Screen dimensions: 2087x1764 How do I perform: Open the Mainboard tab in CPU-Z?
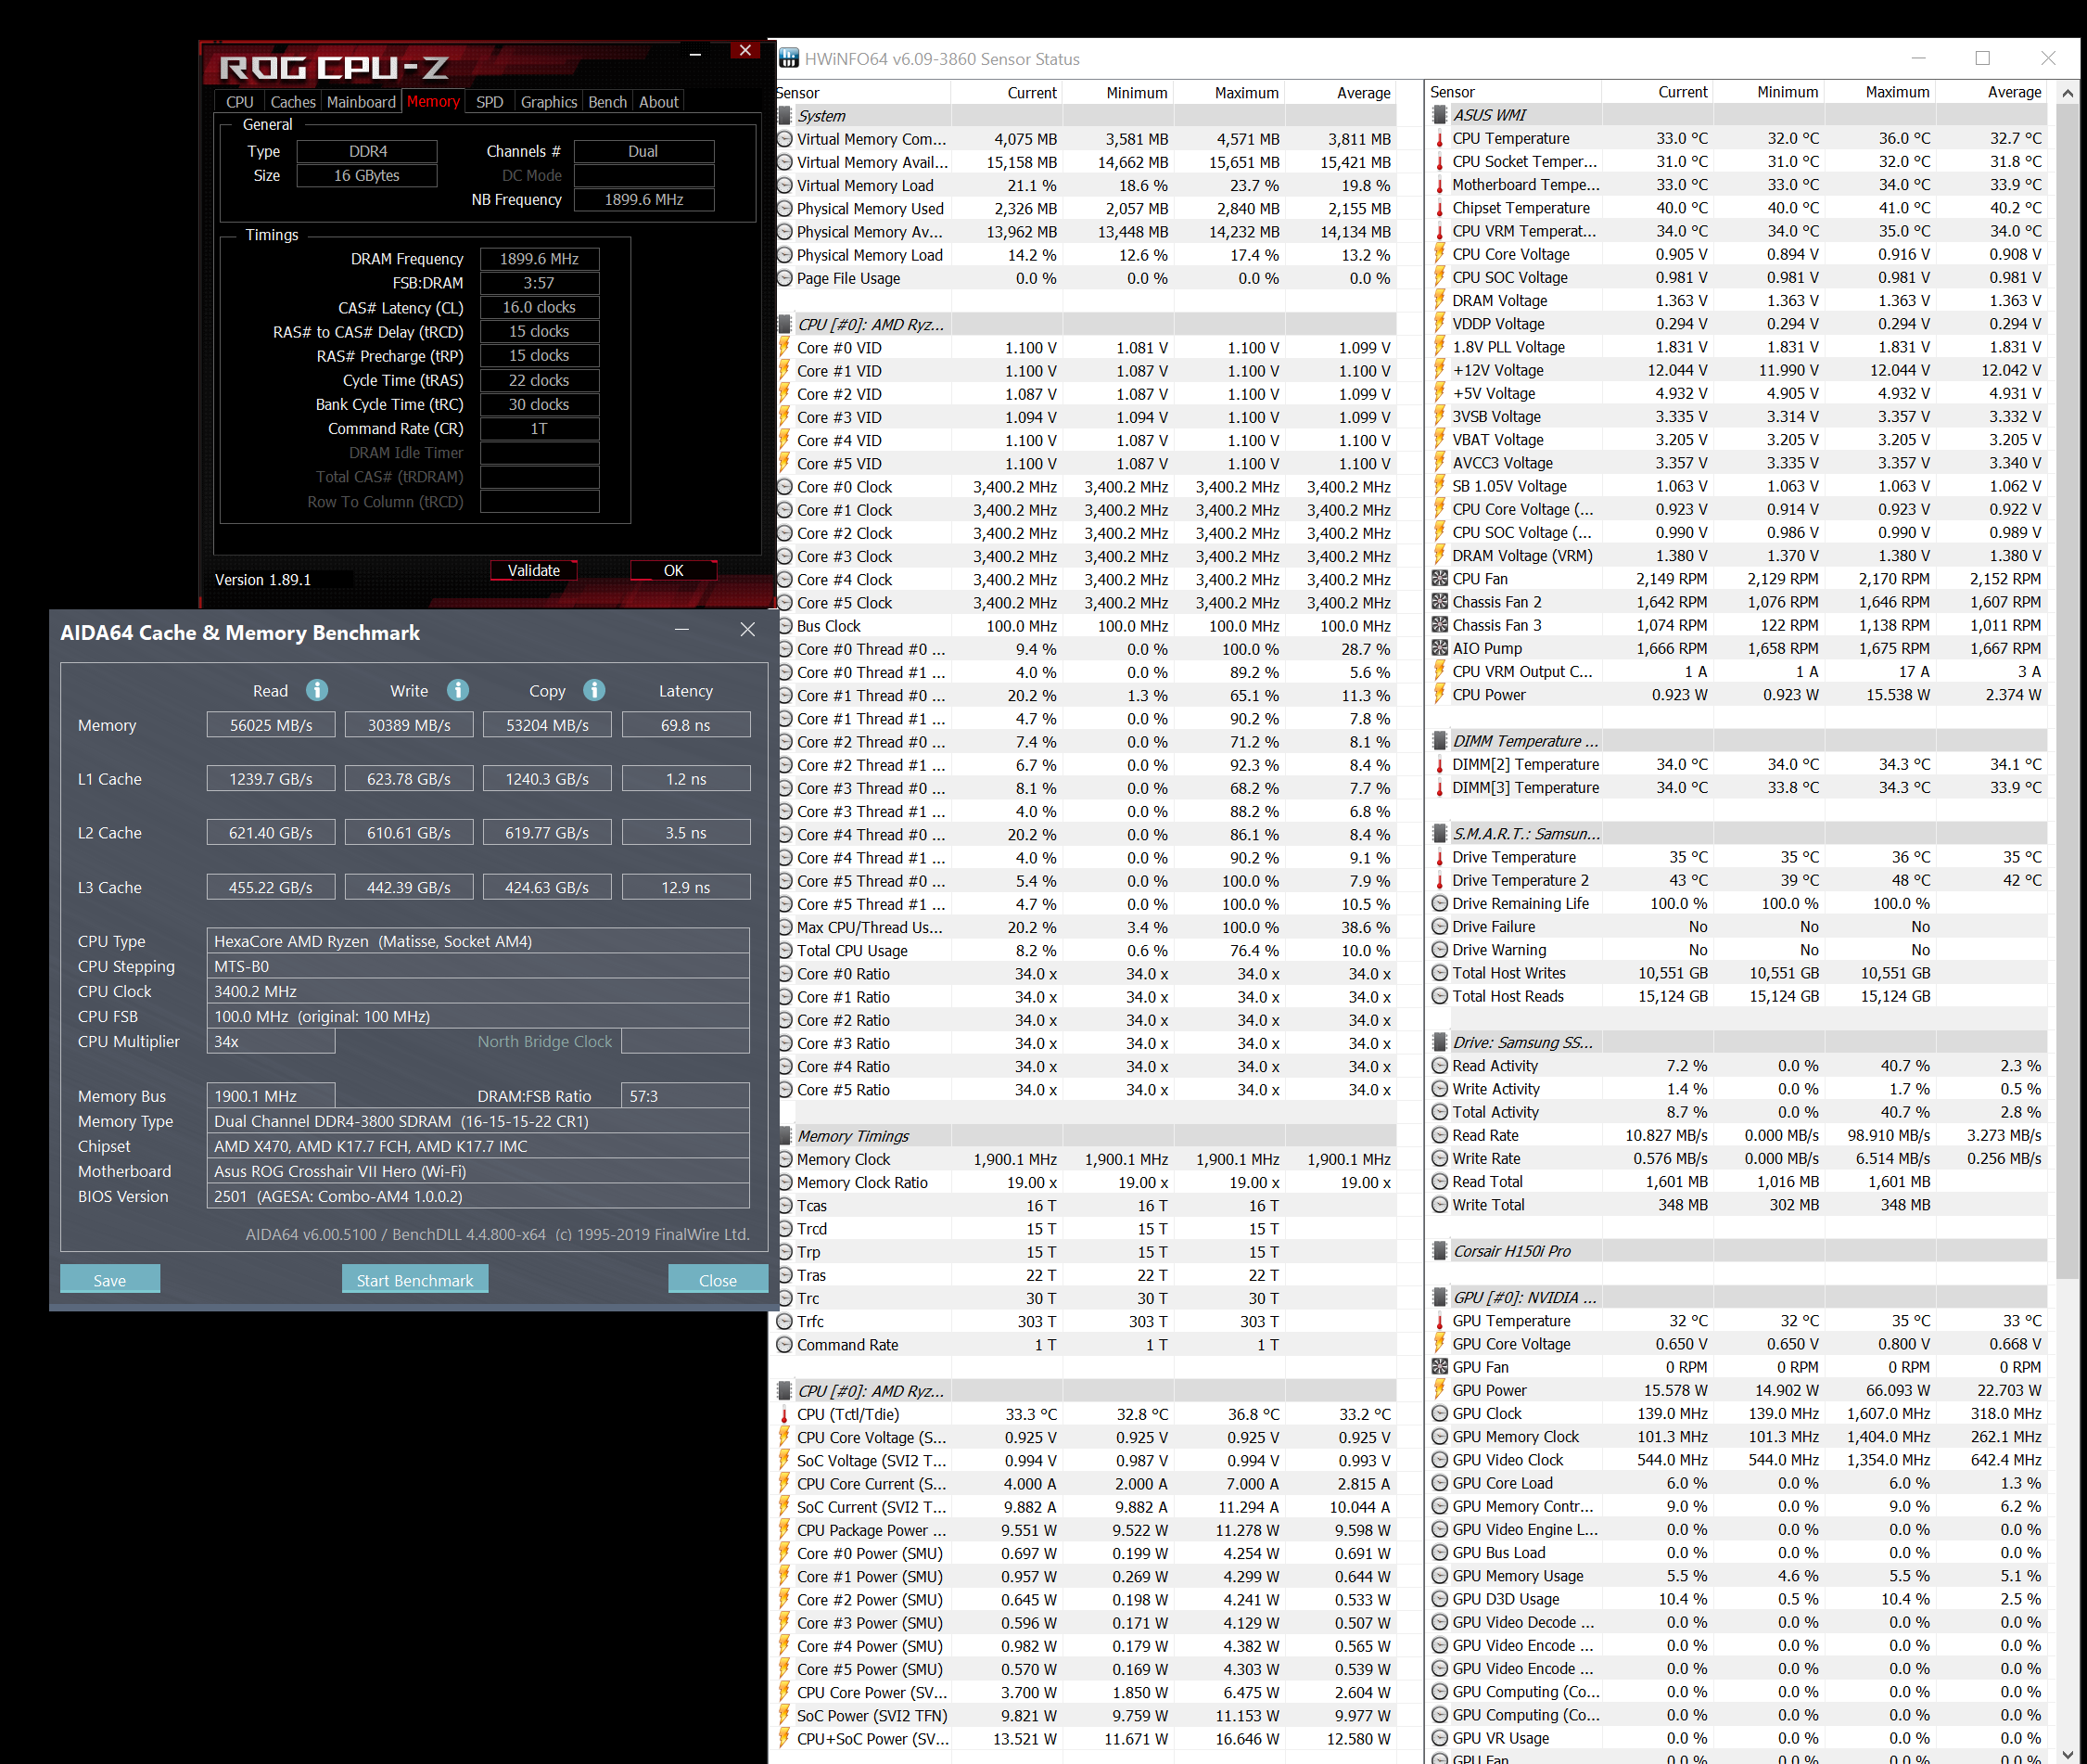point(361,102)
